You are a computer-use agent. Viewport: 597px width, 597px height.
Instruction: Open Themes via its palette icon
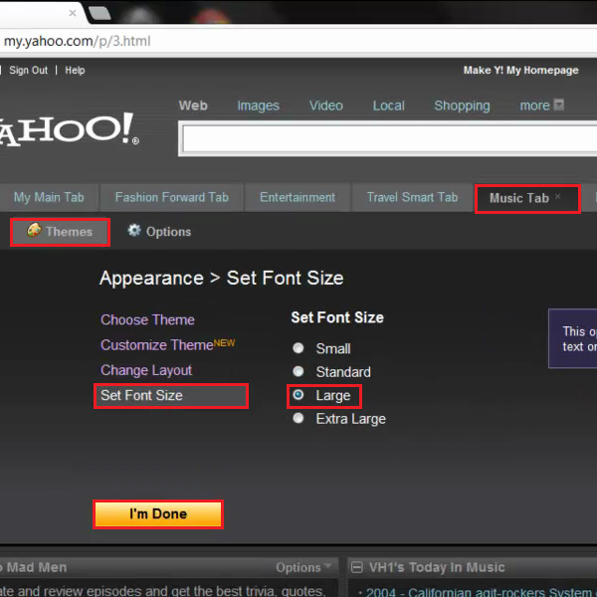[x=34, y=230]
